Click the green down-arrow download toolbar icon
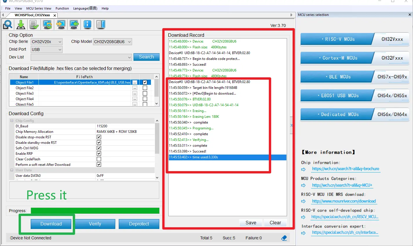Viewport: 413px width, 246px height. click(21, 25)
